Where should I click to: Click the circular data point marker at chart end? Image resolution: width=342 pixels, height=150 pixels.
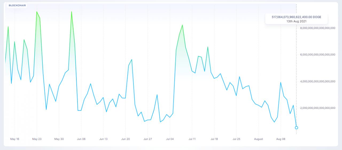click(296, 128)
